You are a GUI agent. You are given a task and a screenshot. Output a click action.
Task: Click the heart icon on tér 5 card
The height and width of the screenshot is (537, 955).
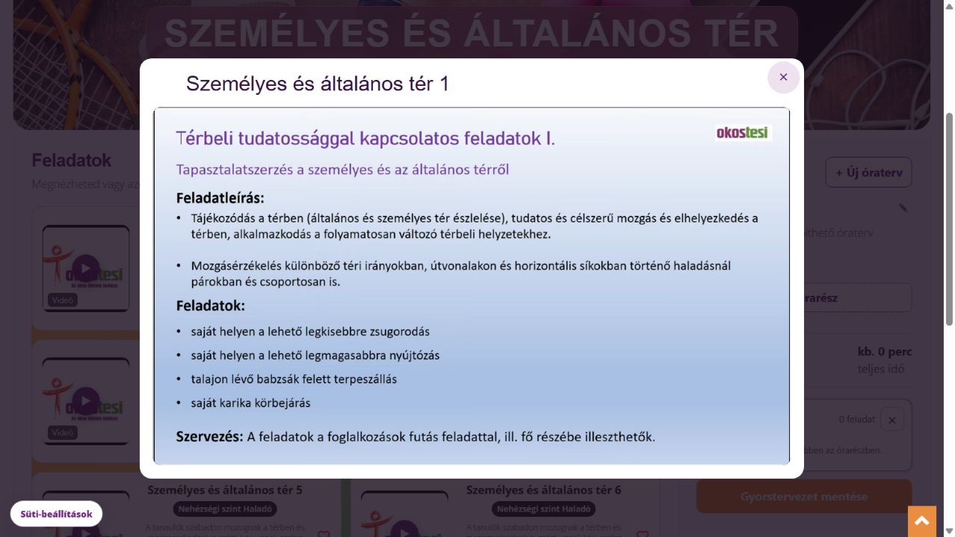[324, 534]
